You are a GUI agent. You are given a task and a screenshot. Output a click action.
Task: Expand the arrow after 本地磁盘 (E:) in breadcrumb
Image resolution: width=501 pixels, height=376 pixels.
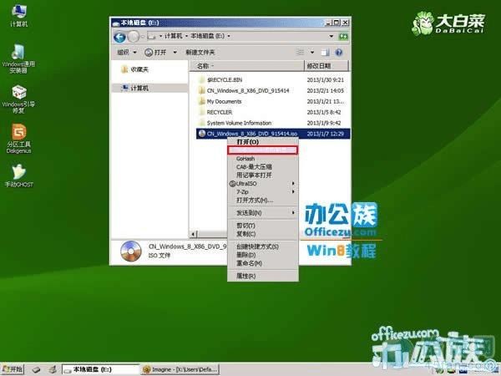pyautogui.click(x=229, y=36)
